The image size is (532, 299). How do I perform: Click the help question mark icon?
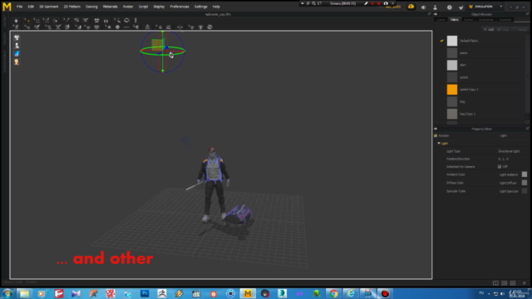pyautogui.click(x=449, y=7)
